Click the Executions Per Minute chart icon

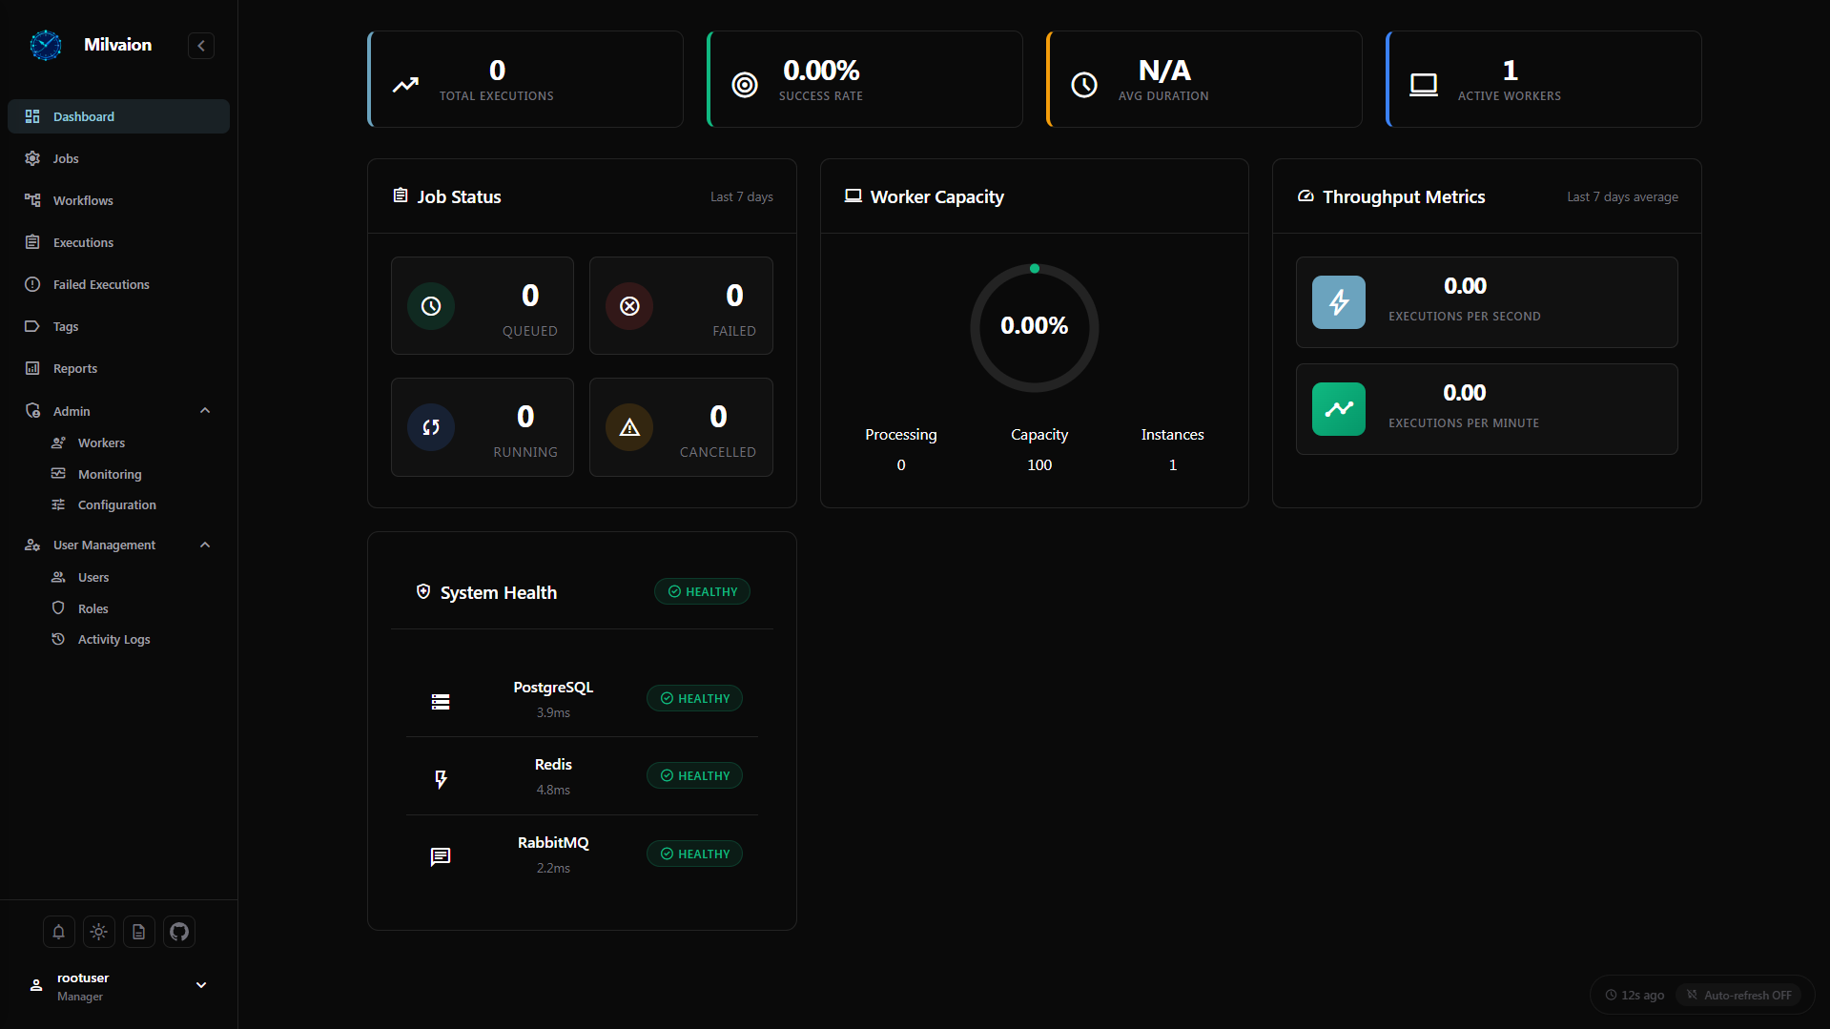1339,409
